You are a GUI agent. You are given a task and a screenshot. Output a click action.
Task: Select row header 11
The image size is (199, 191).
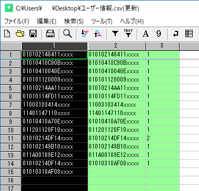(11, 139)
